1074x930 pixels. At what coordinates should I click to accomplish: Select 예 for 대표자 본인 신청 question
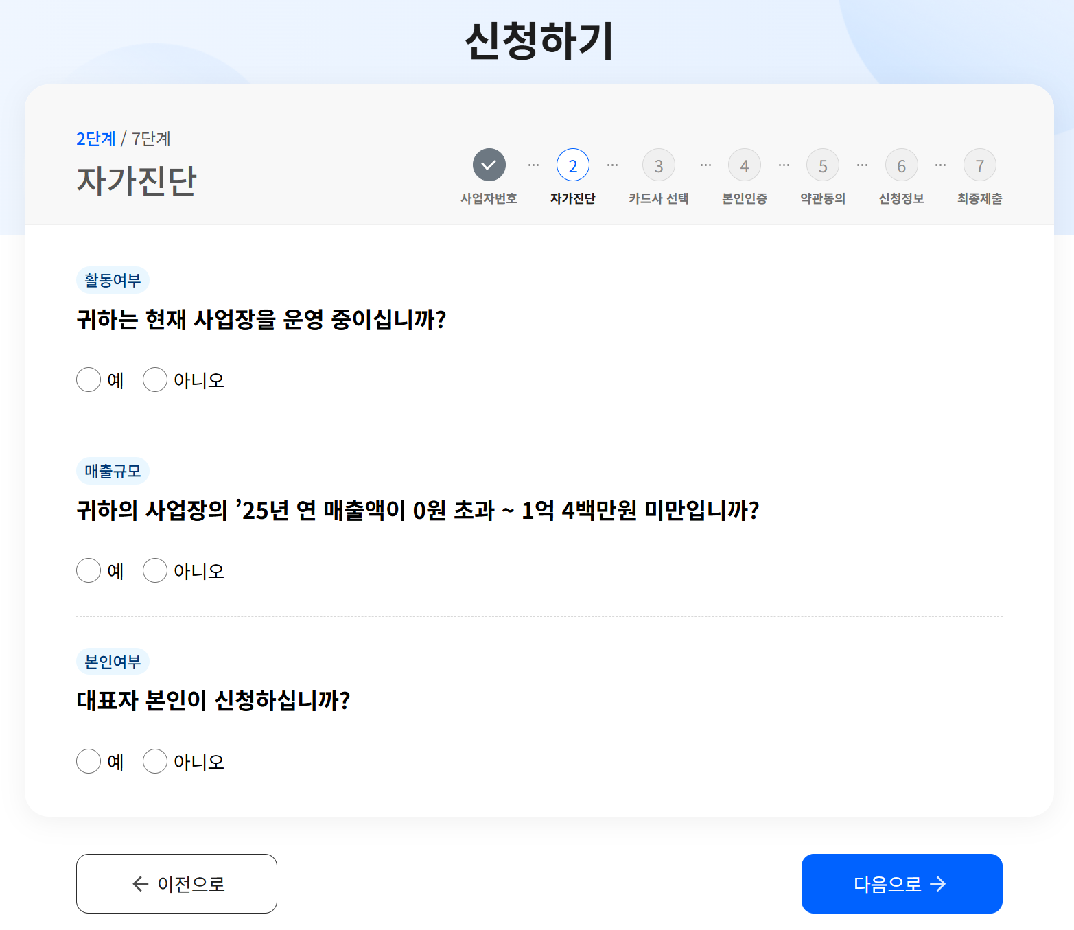pos(89,761)
